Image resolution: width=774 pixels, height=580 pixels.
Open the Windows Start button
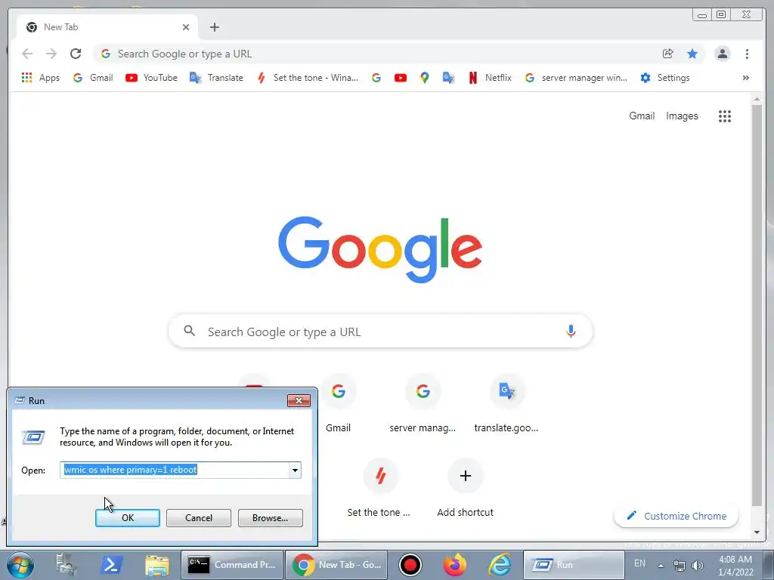pyautogui.click(x=20, y=565)
